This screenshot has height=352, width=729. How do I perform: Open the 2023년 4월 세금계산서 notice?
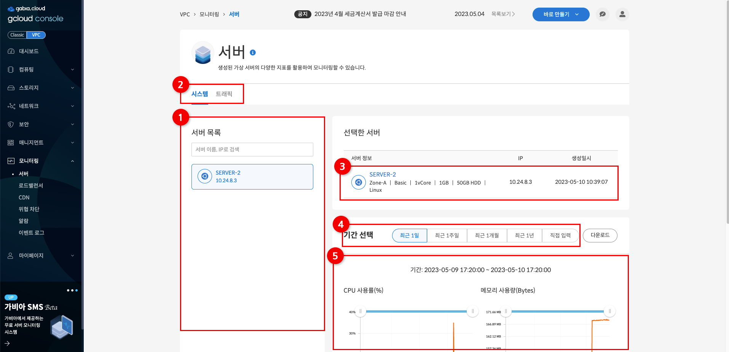tap(360, 14)
